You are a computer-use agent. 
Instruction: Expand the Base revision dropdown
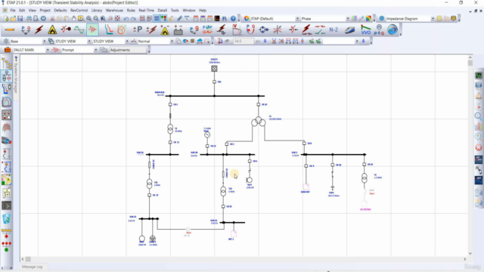coord(44,42)
